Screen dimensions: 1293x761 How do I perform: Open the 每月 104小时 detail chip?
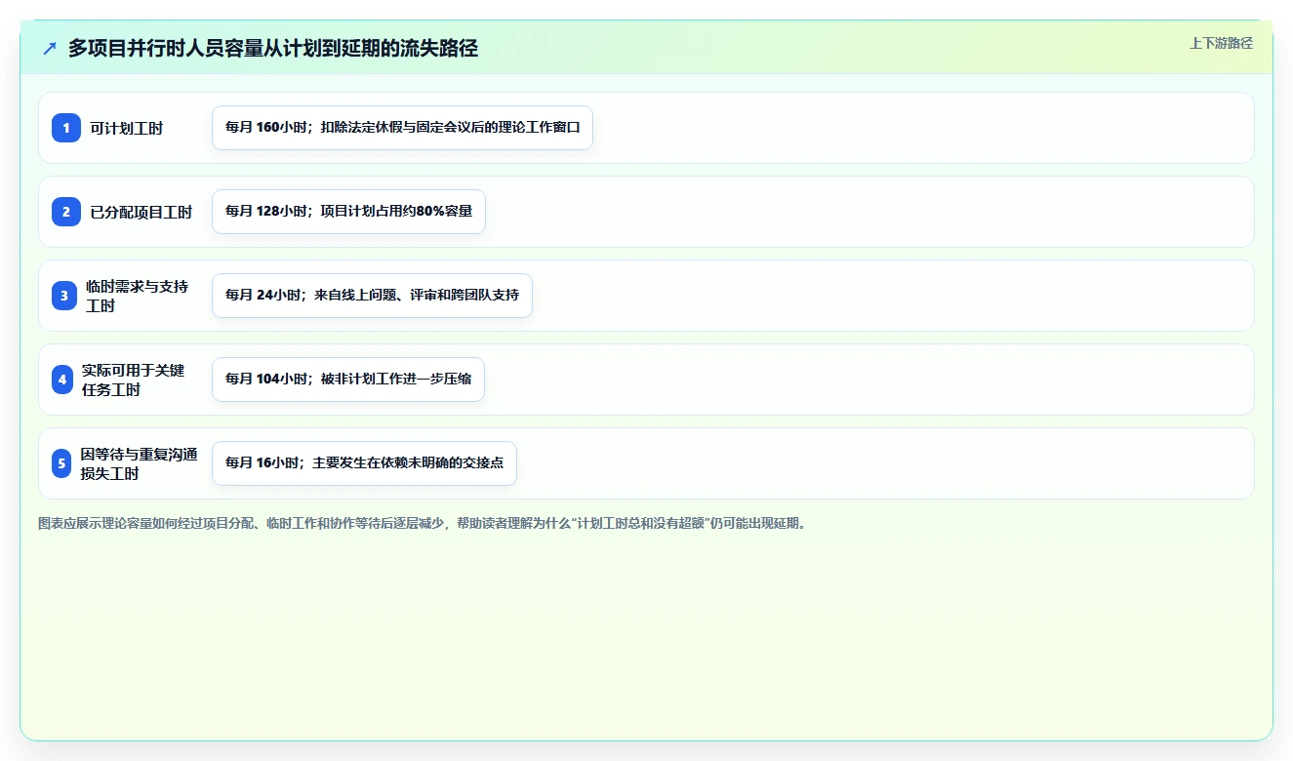click(x=348, y=380)
